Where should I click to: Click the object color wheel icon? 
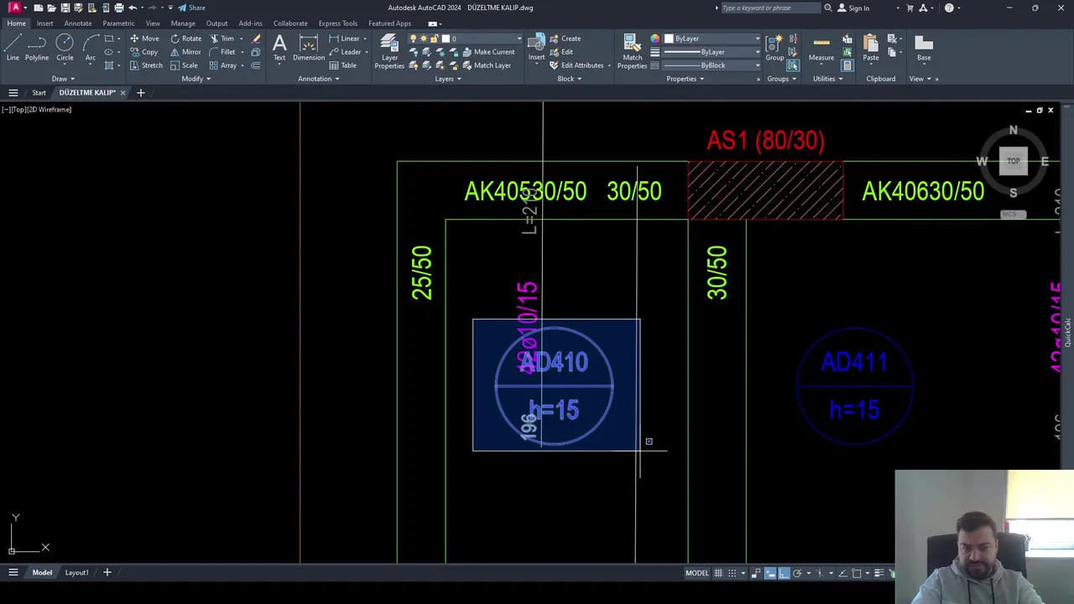click(x=655, y=39)
